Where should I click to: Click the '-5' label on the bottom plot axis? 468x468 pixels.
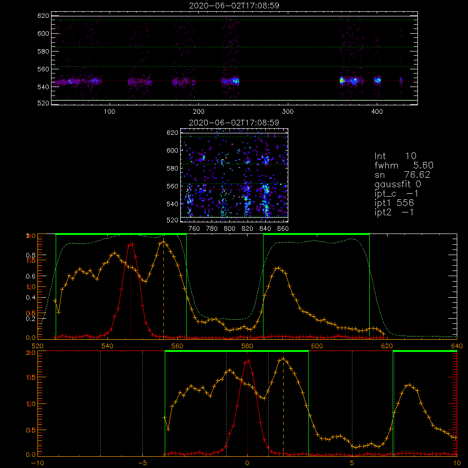pos(142,463)
